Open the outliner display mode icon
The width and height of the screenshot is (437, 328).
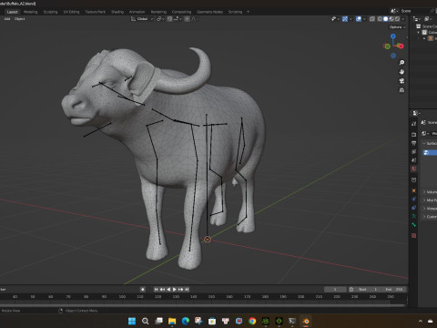[427, 19]
